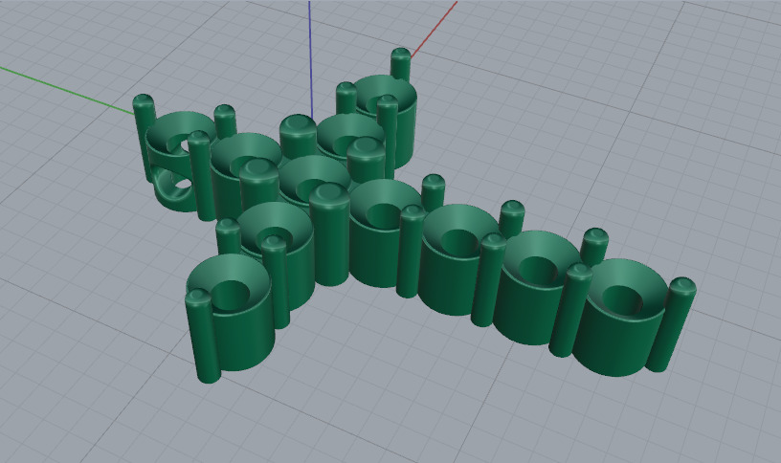Screen dimensions: 781x463
Task: Select the red X-axis line
Action: pos(434,28)
